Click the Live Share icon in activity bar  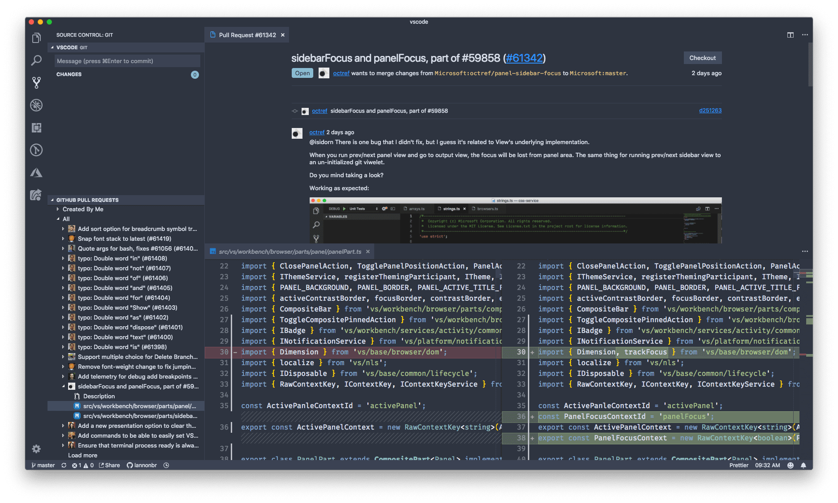(36, 195)
